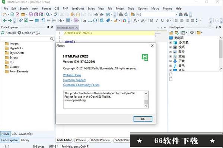
Task: Click the Save floppy disk icon
Action: (x=31, y=15)
